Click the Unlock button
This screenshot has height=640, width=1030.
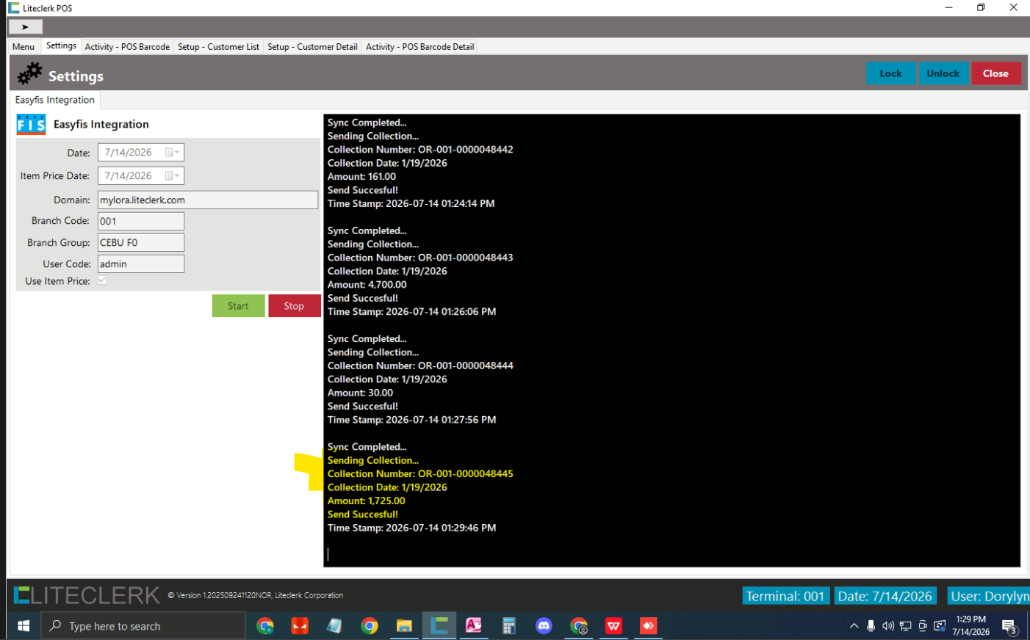click(x=943, y=73)
